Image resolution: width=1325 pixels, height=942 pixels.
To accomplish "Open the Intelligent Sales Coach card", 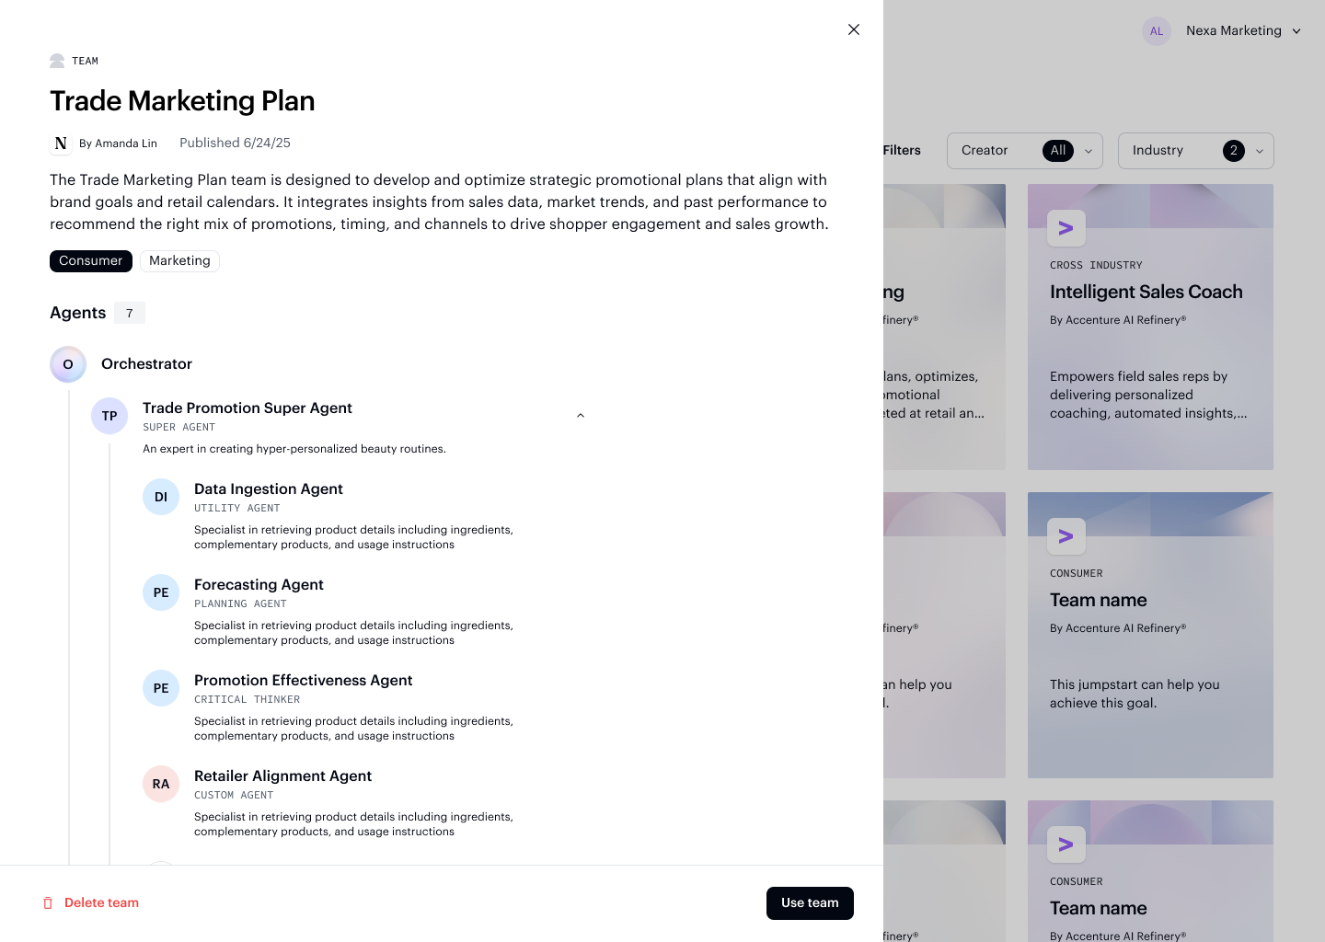I will click(x=1150, y=327).
